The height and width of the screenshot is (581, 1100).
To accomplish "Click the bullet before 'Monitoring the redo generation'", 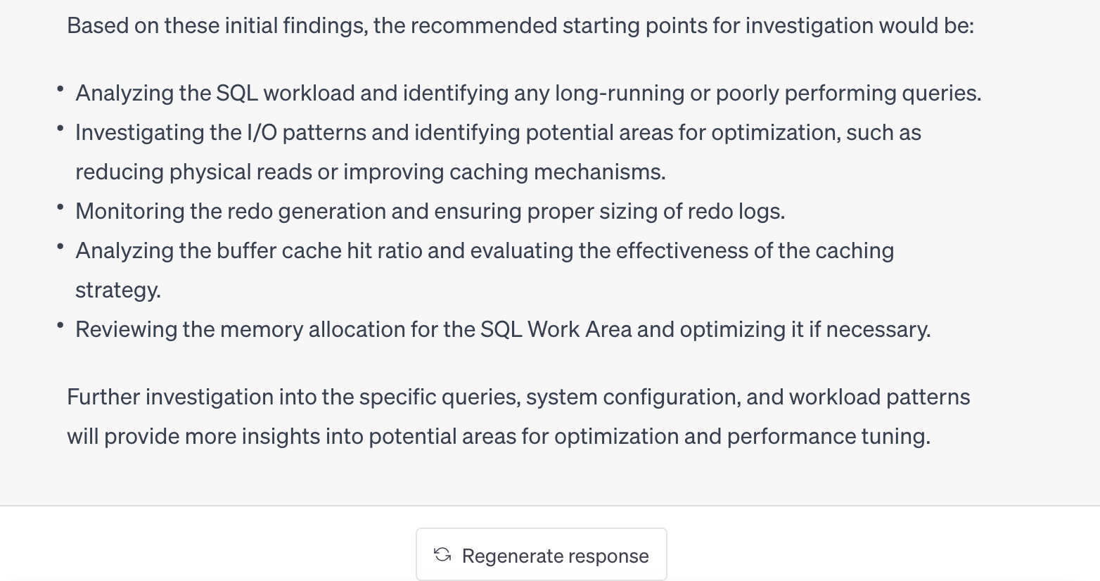I will pyautogui.click(x=61, y=207).
